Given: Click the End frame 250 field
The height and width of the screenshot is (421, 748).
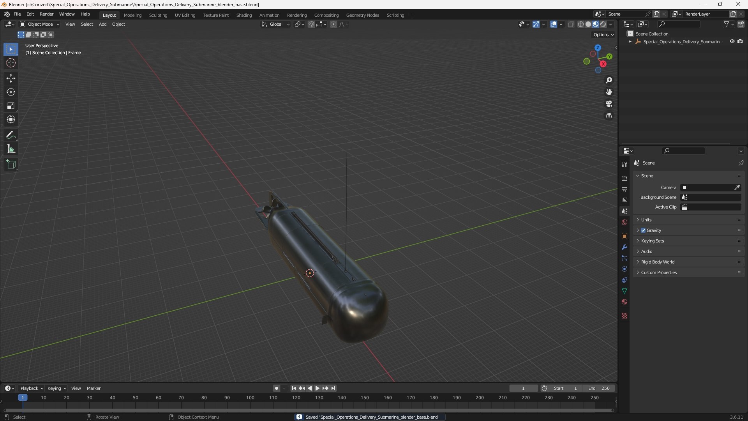Looking at the screenshot, I should tap(599, 388).
